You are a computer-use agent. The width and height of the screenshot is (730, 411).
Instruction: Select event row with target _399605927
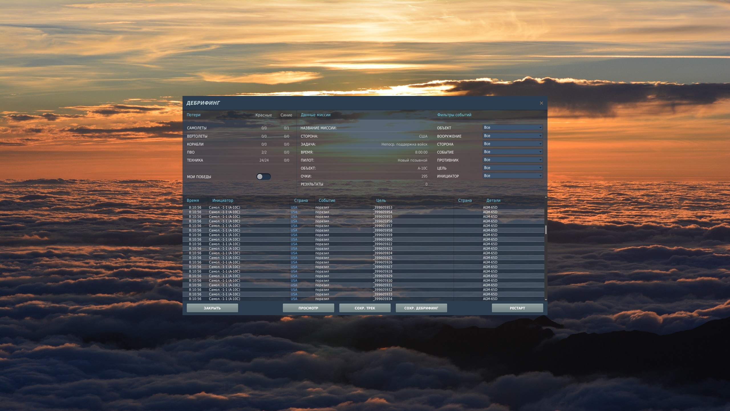363,267
